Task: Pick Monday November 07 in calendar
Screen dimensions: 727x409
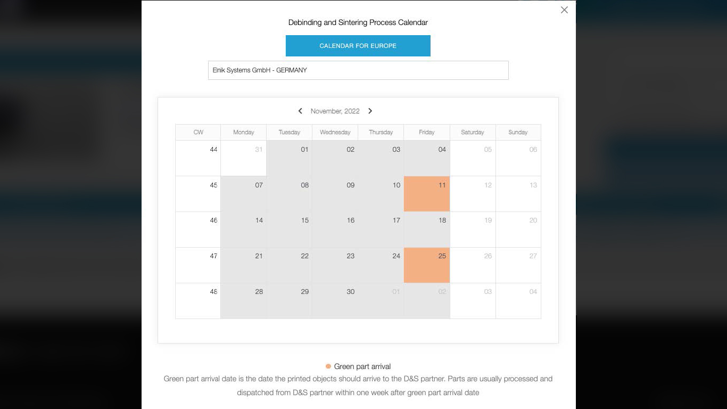Action: [244, 194]
